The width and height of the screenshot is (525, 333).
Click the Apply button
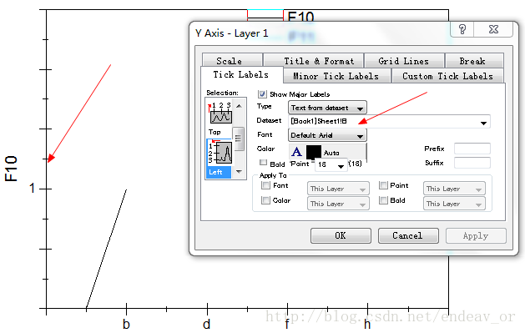tap(476, 235)
